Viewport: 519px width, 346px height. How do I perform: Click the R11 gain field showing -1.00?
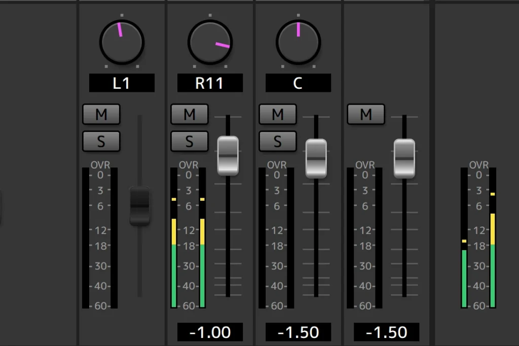coord(210,332)
